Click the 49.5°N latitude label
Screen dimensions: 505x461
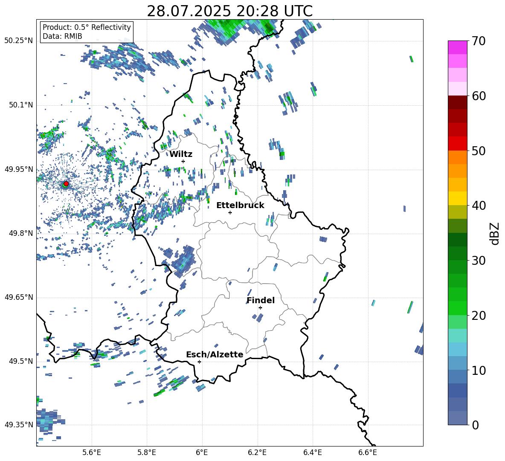(21, 361)
